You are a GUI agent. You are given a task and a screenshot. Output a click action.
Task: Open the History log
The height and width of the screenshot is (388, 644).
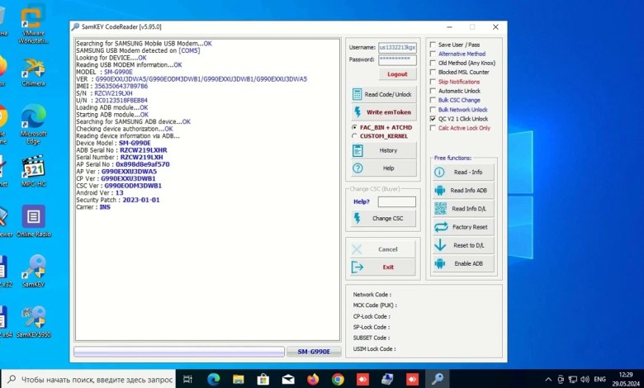click(383, 149)
